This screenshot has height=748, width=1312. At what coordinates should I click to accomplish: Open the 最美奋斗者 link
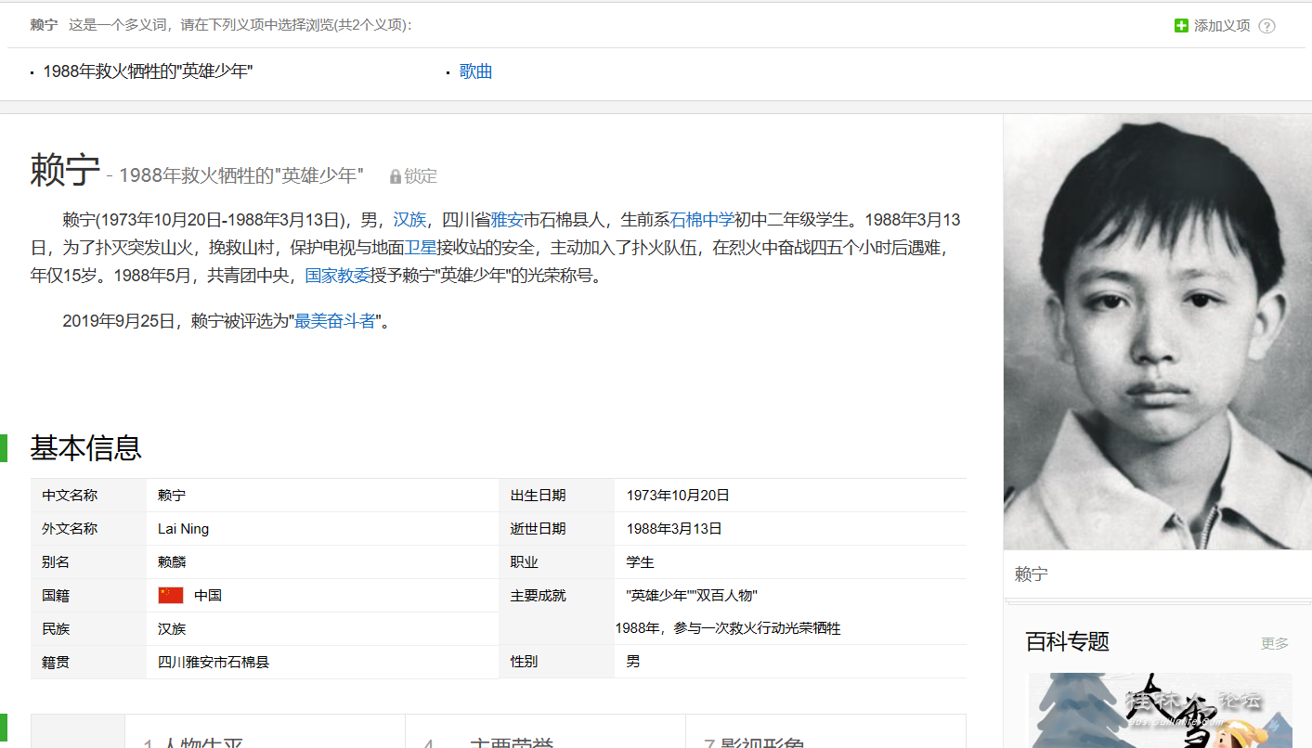coord(335,321)
